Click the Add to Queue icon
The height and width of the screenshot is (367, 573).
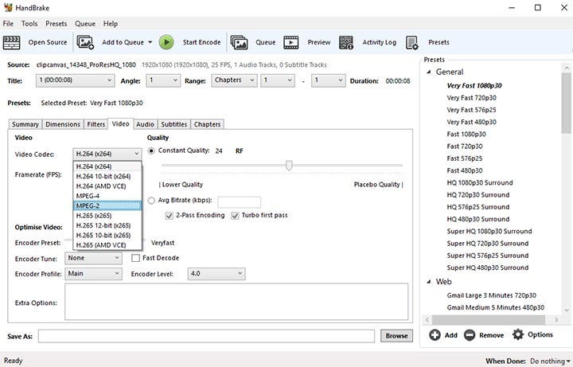point(86,42)
